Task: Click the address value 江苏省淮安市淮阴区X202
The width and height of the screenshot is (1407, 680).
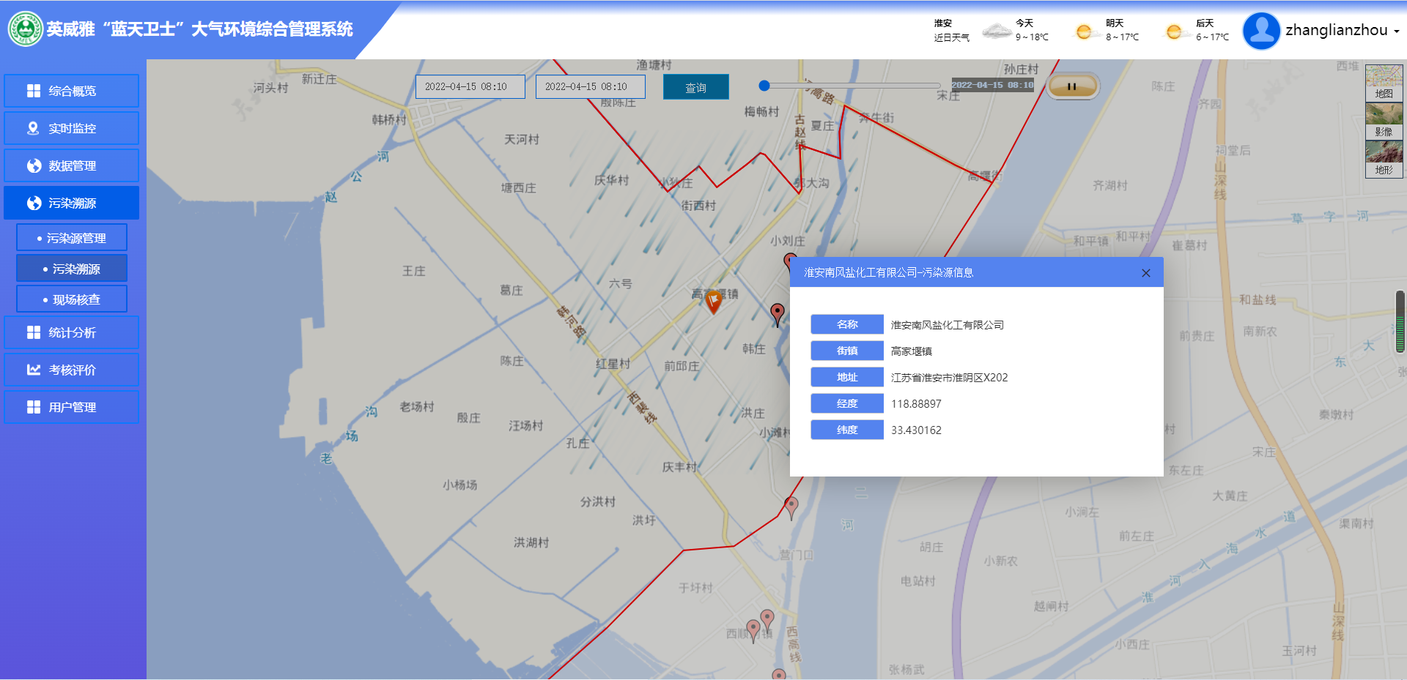Action: click(x=950, y=378)
